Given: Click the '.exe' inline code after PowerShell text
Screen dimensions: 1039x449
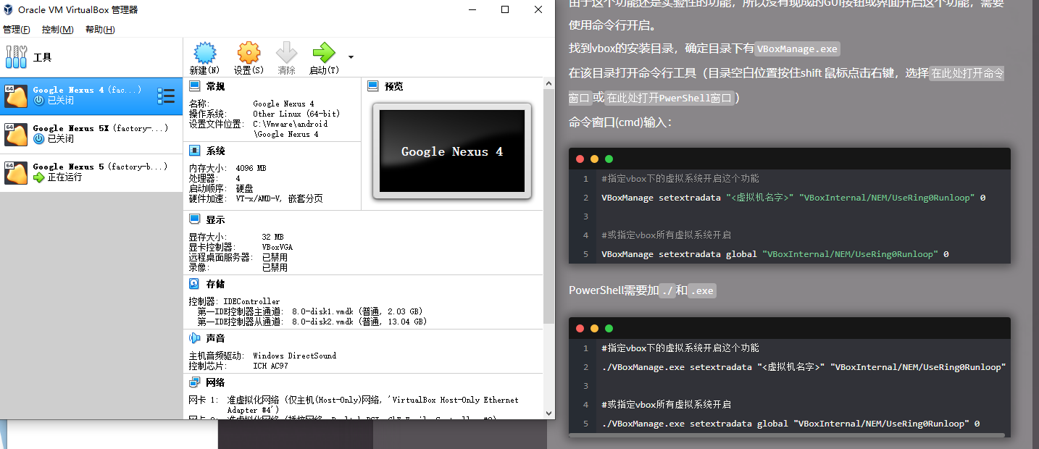Looking at the screenshot, I should click(x=702, y=291).
